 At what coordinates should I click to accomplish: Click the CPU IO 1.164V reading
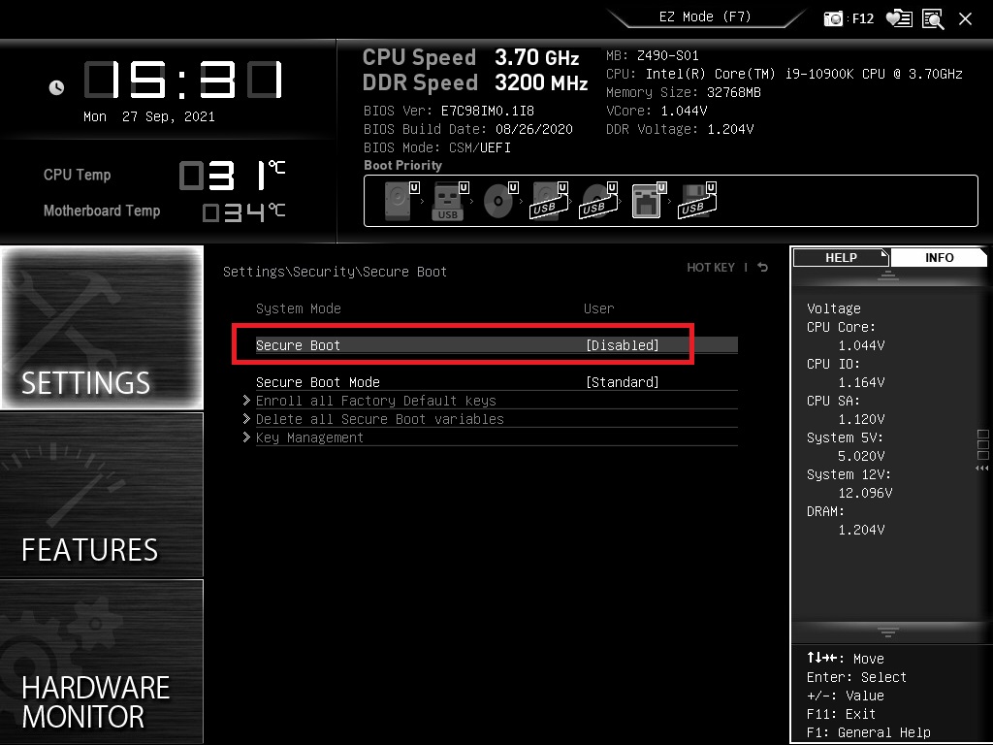click(x=861, y=382)
